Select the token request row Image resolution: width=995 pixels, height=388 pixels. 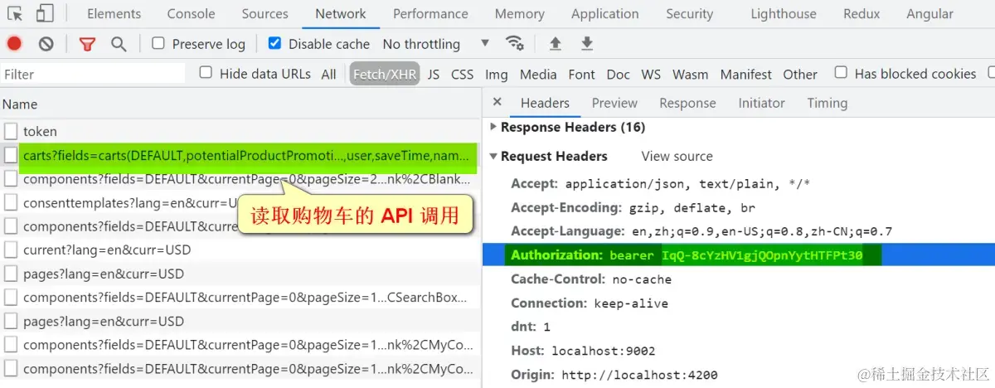[240, 131]
